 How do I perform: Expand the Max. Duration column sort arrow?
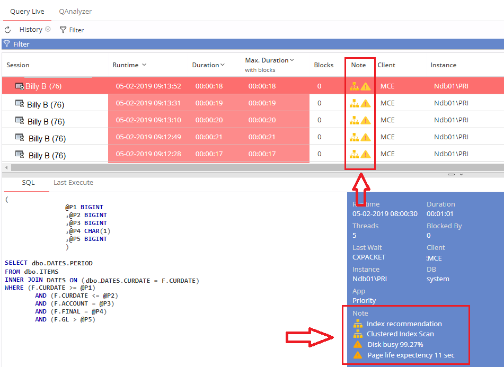point(292,60)
